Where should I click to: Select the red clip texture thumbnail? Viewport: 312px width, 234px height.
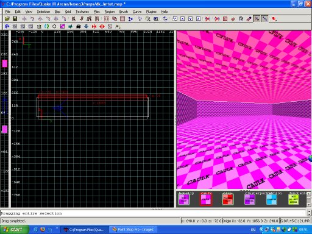click(x=228, y=199)
